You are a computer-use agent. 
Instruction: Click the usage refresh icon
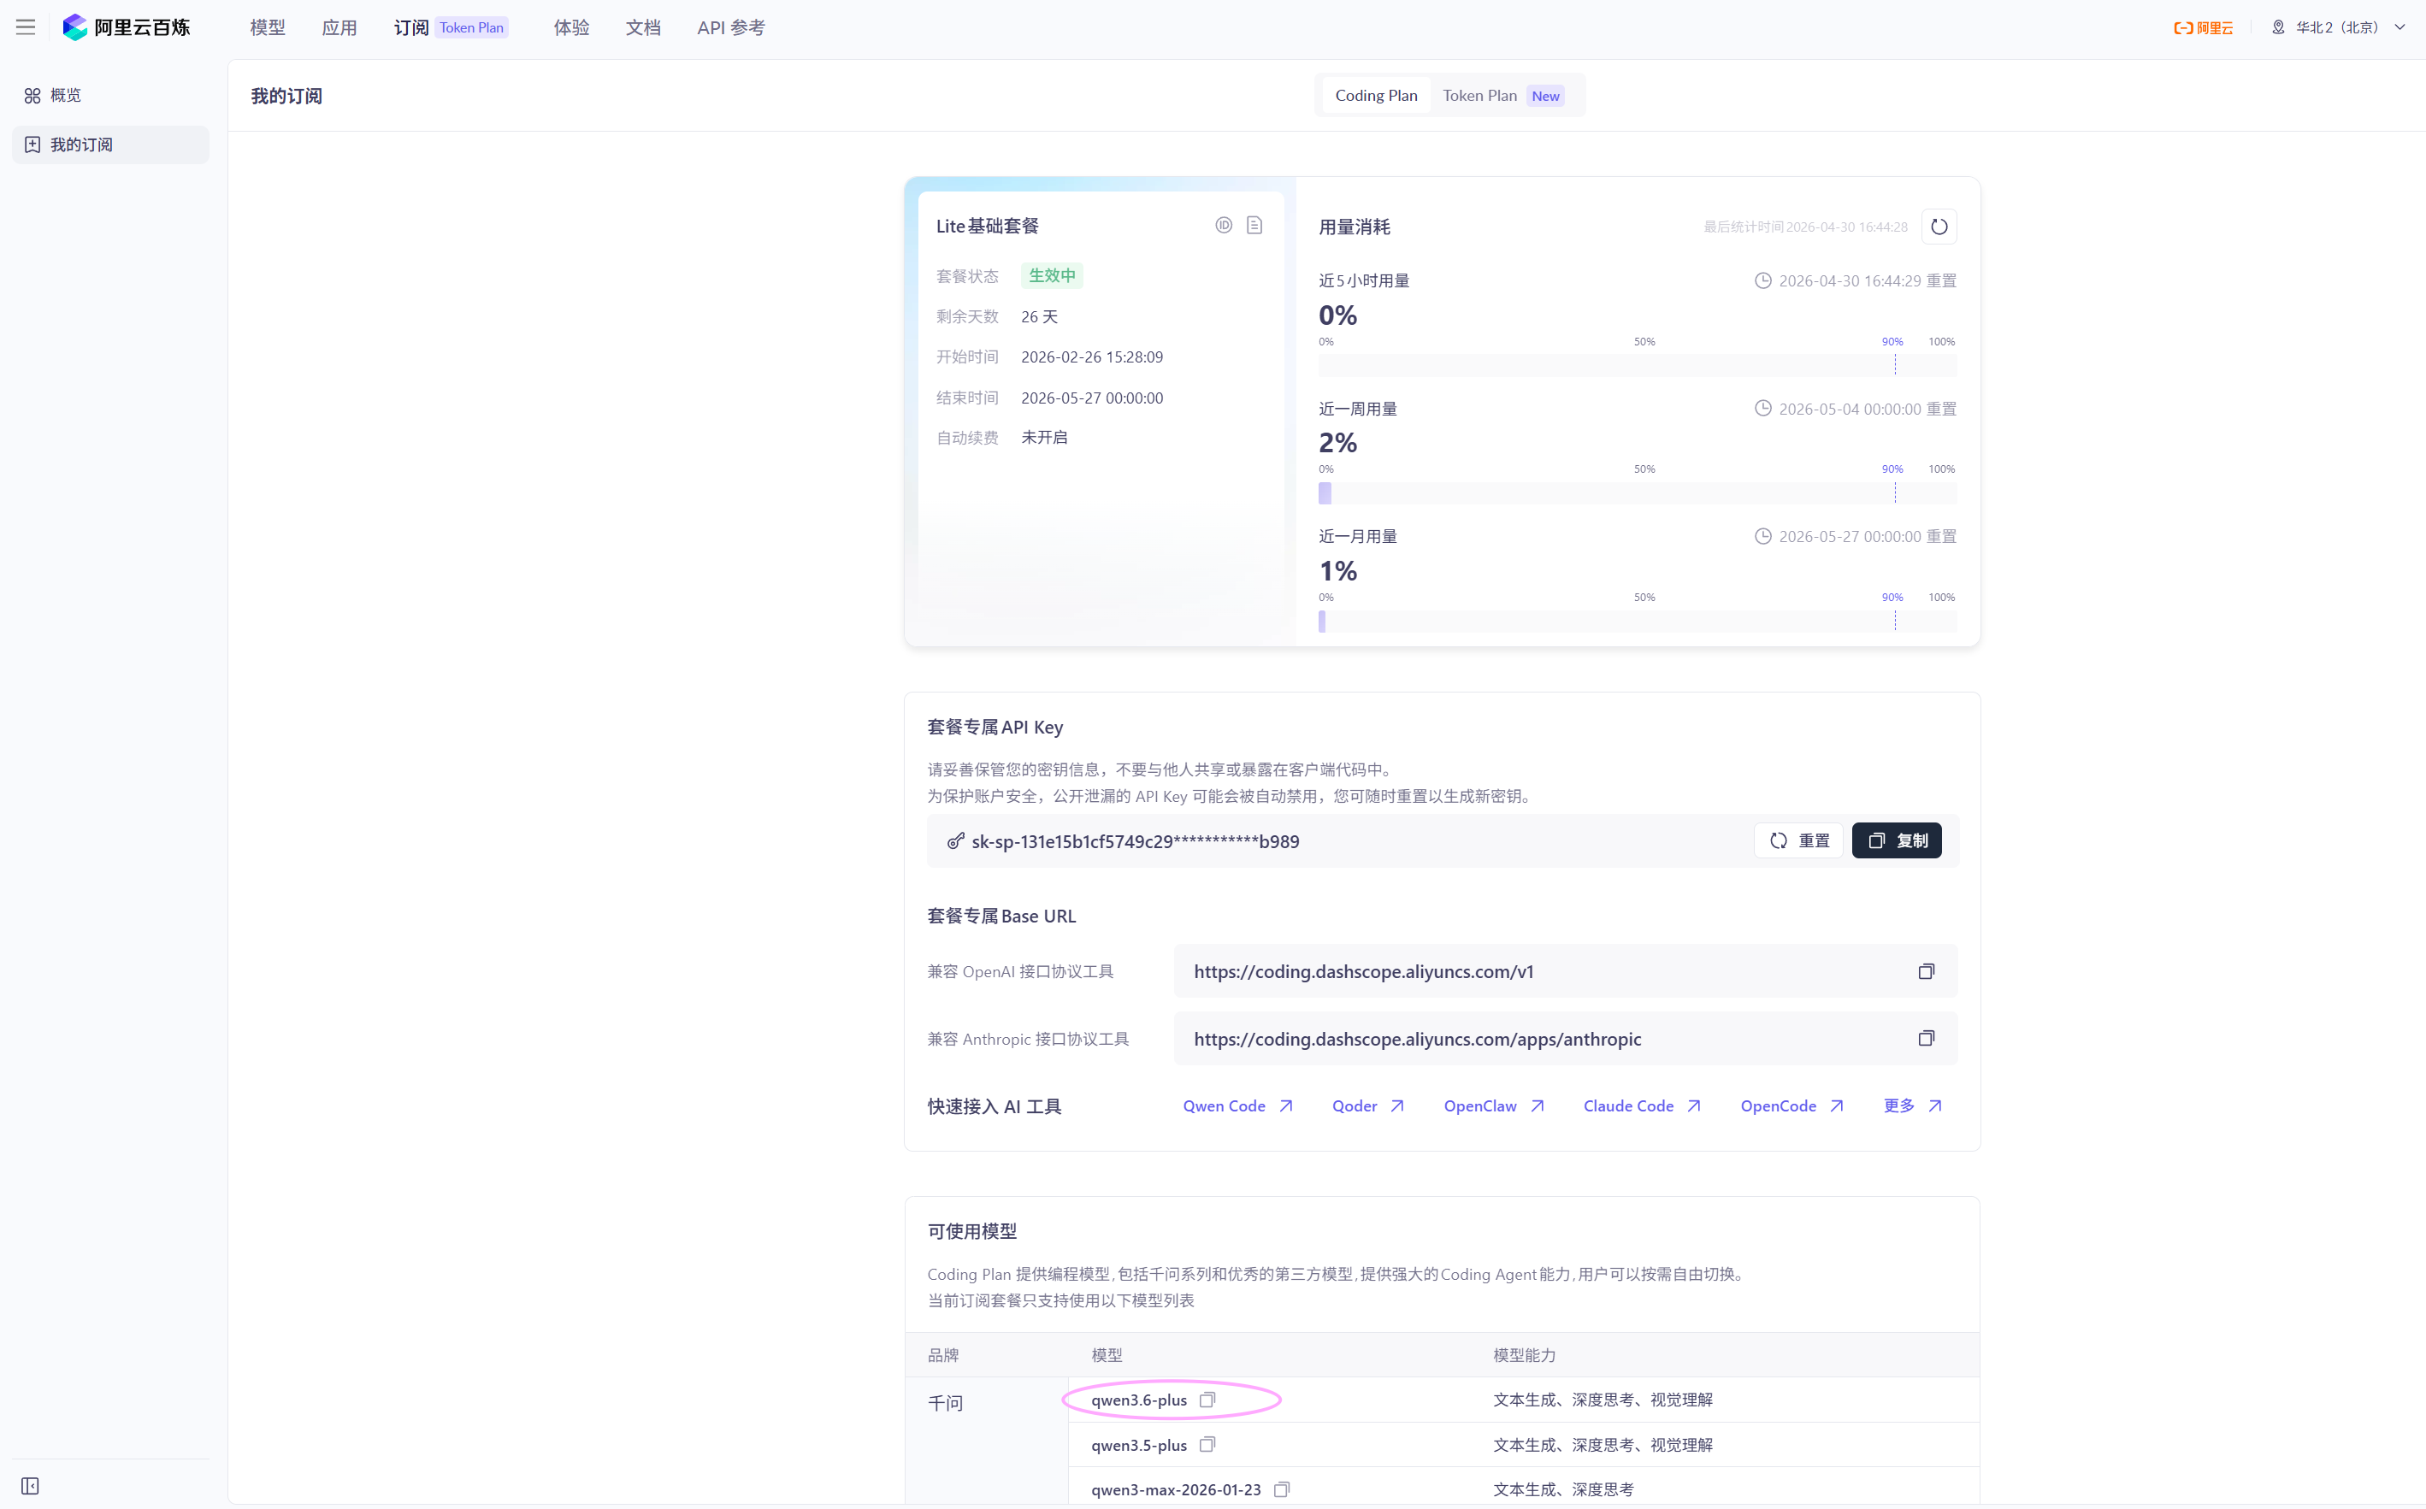1938,227
